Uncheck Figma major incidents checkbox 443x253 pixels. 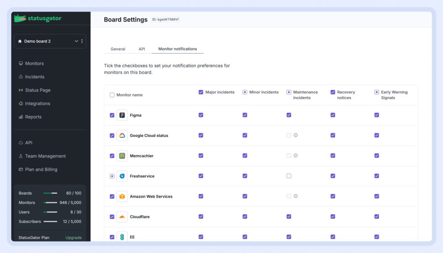click(201, 115)
